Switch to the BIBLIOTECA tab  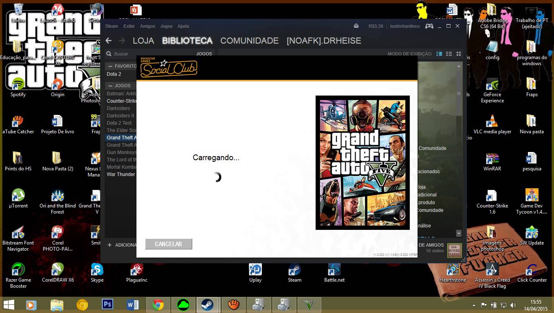(x=187, y=41)
